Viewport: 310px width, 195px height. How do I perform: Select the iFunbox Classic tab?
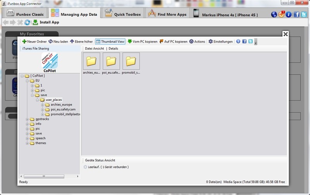click(27, 14)
